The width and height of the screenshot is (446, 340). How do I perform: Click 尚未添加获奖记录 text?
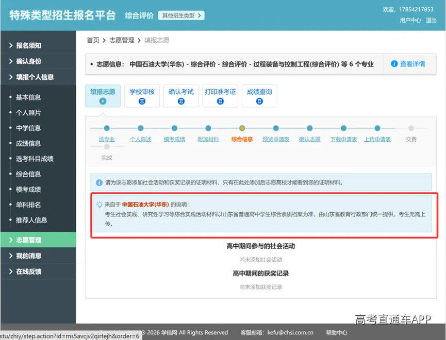[x=260, y=287]
